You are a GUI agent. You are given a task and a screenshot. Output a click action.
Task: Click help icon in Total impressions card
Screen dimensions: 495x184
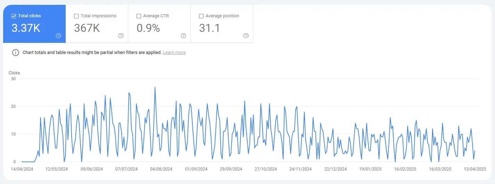121,36
